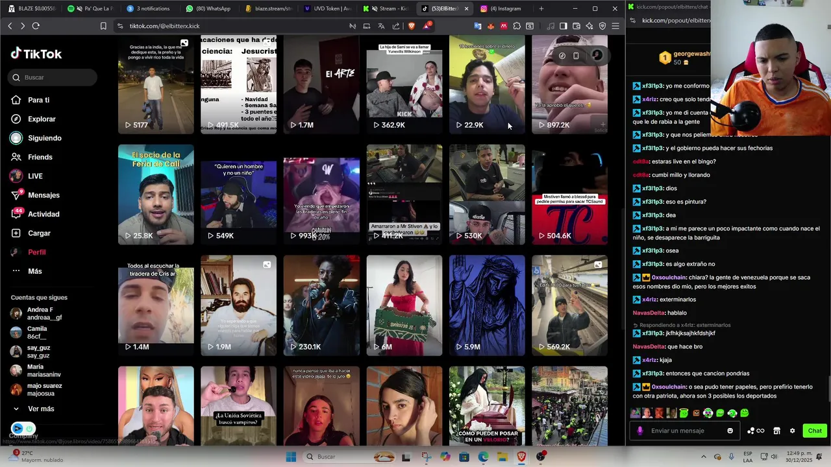The image size is (831, 467).
Task: Reload the TikTok page
Action: [x=36, y=26]
